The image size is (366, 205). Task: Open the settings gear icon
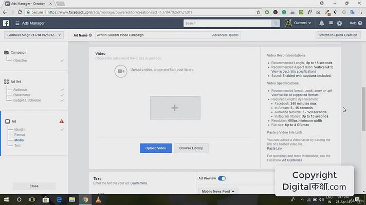tap(339, 23)
